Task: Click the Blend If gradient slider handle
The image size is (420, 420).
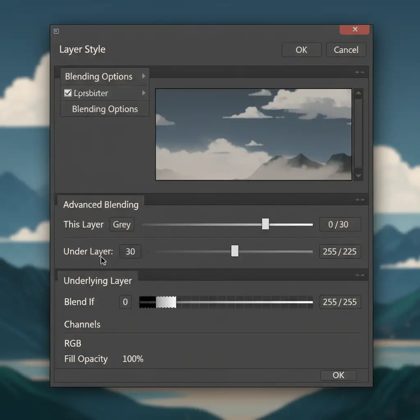Action: point(166,302)
